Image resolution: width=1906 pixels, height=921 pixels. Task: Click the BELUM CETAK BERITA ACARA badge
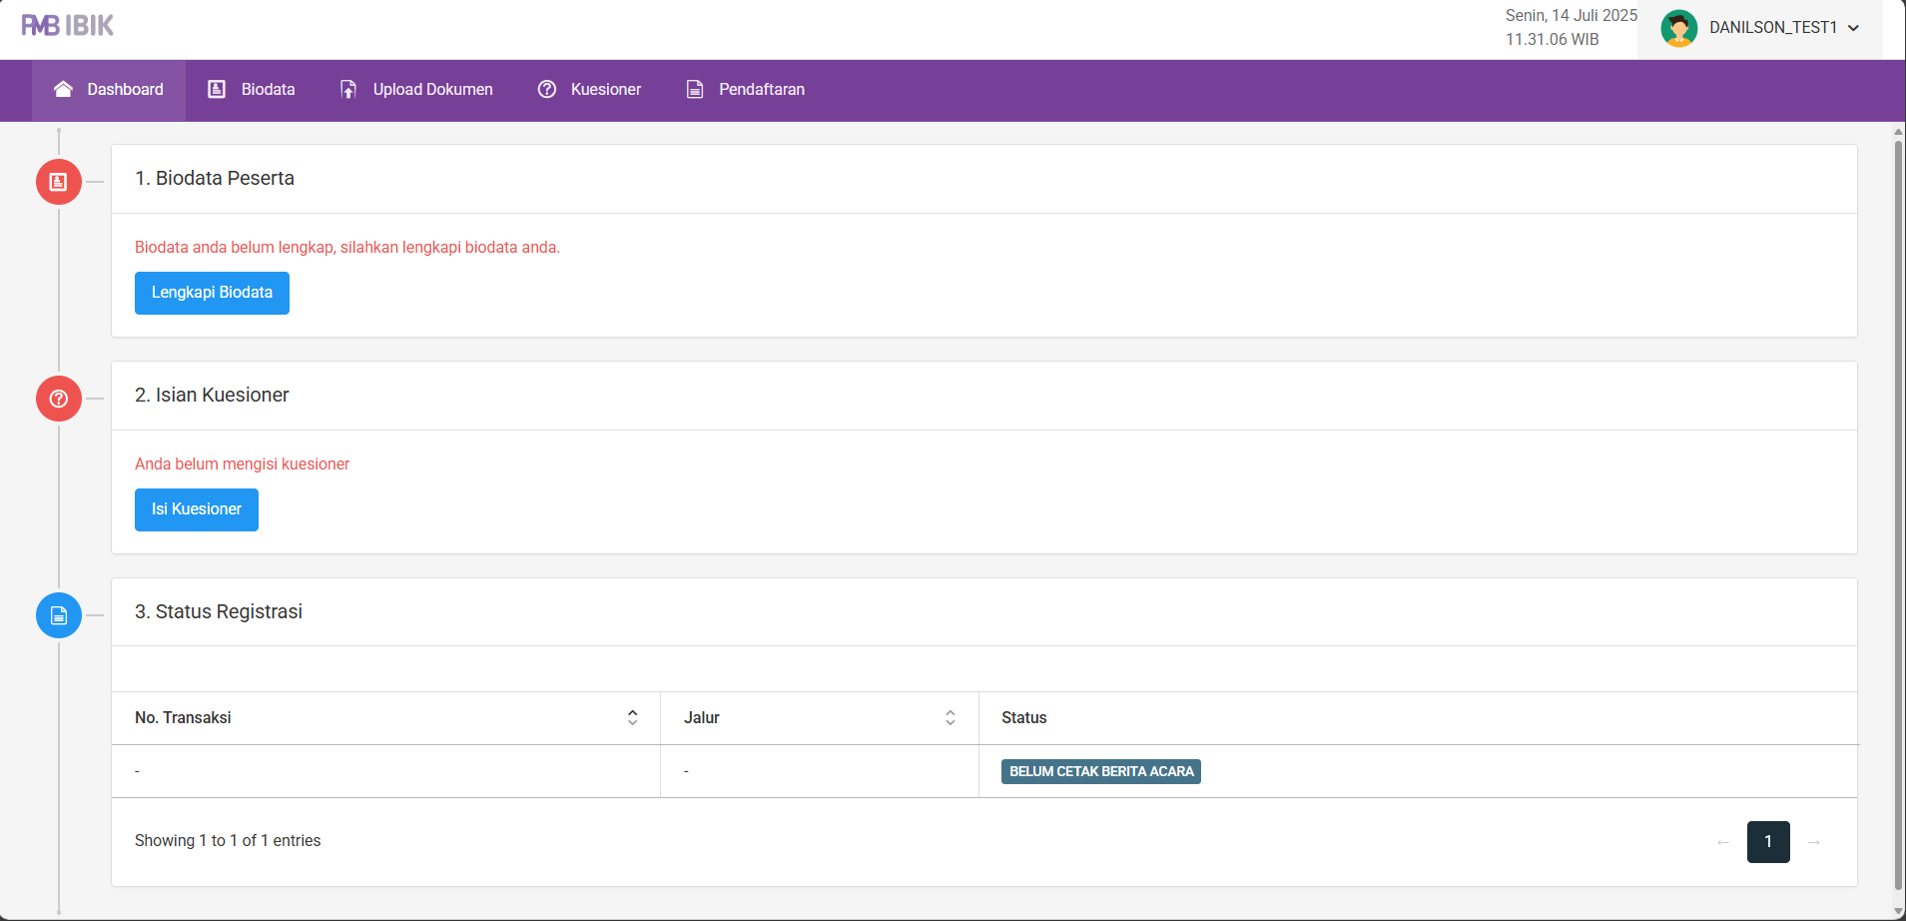click(1100, 771)
